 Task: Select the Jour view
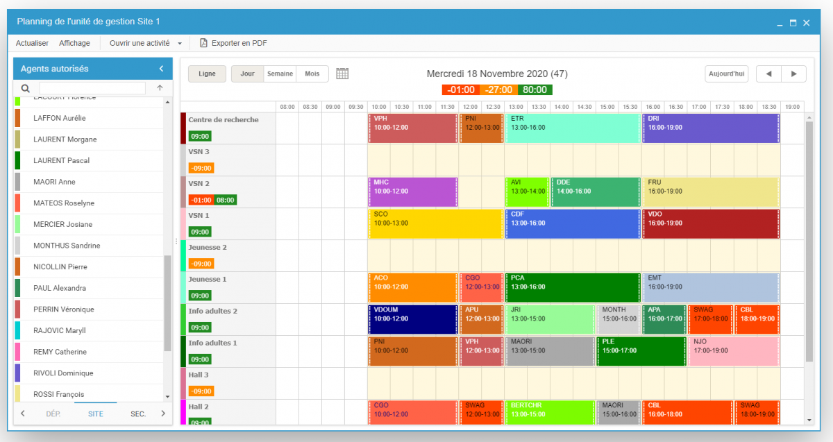coord(247,74)
